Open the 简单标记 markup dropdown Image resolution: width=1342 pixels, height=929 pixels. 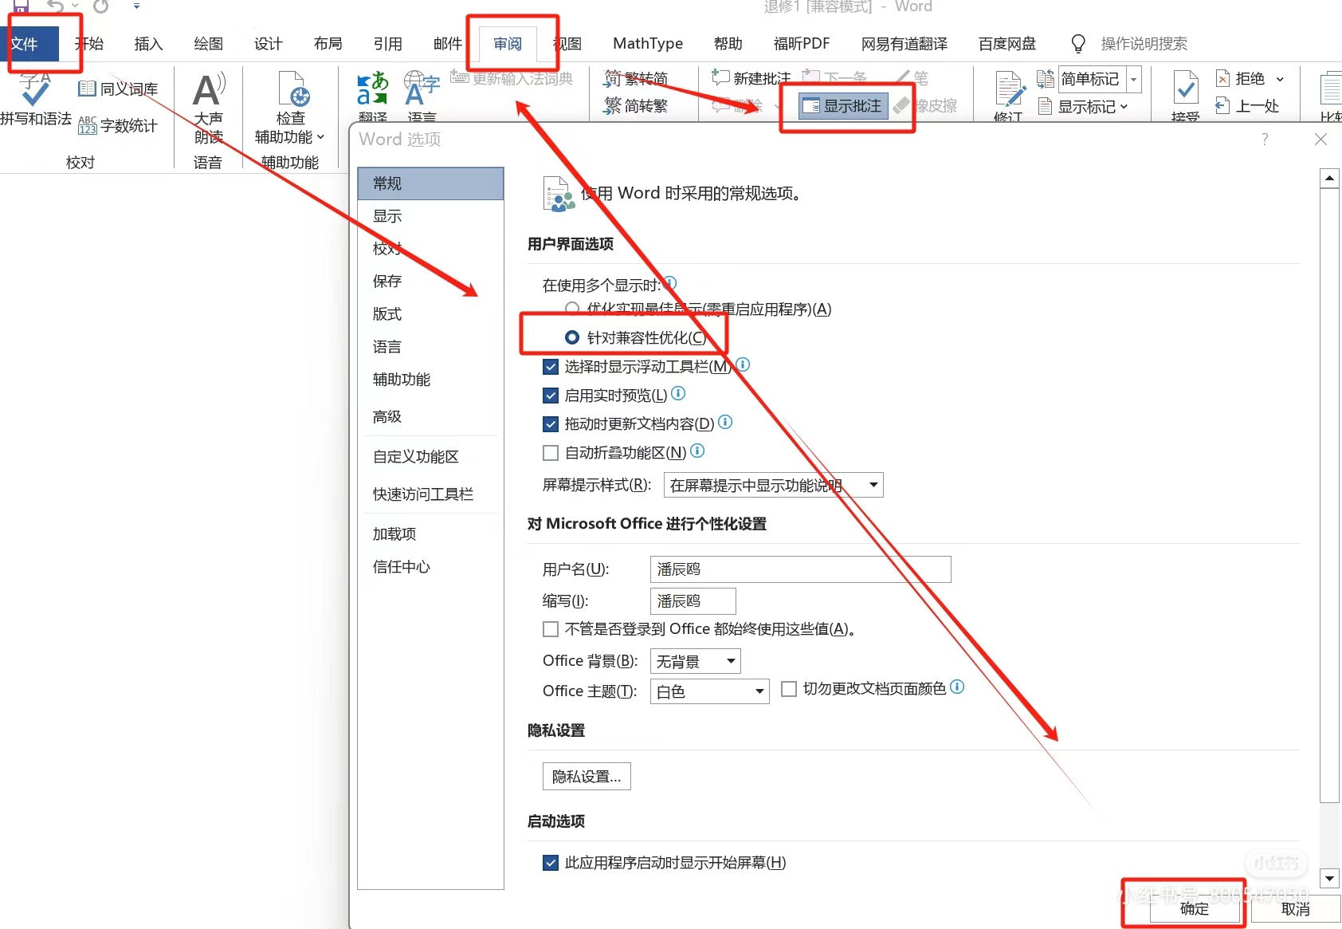[x=1133, y=79]
